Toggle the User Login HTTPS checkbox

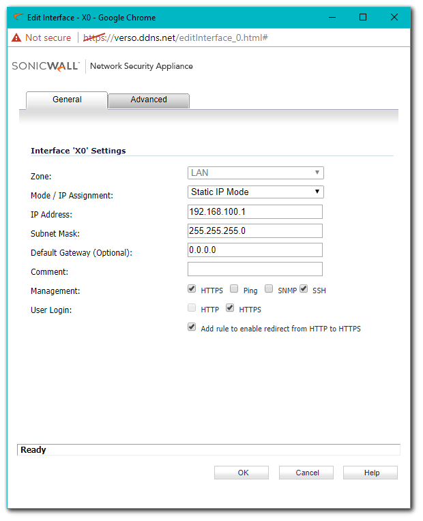[x=231, y=308]
